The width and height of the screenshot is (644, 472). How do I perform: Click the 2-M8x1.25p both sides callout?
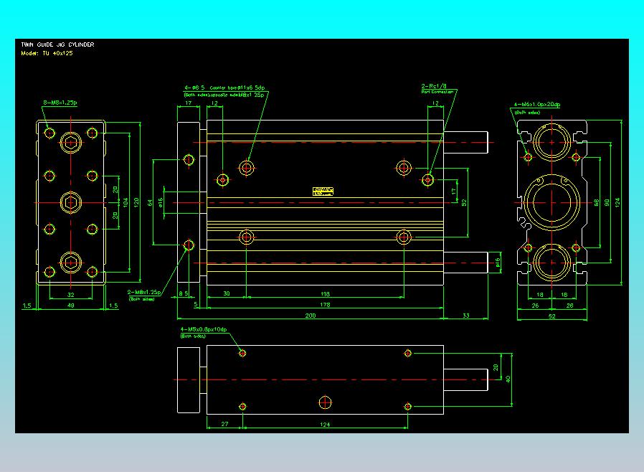click(x=143, y=292)
